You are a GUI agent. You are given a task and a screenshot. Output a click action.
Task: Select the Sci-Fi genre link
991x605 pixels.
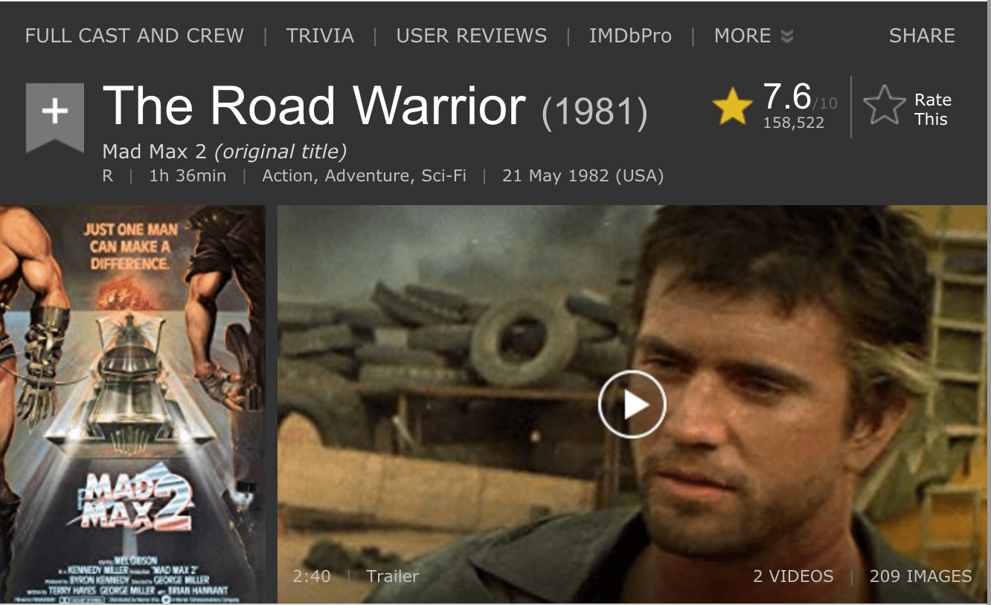[444, 176]
